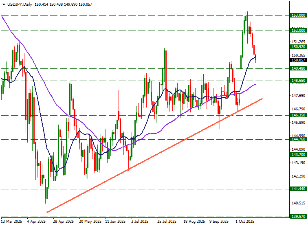Image resolution: width=308 pixels, height=226 pixels.
Task: Click the current price 150.057 label
Action: 298,60
